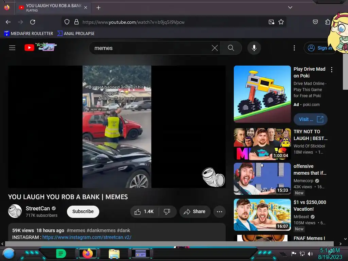Click the #memes hashtag
The height and width of the screenshot is (261, 348).
pos(76,230)
